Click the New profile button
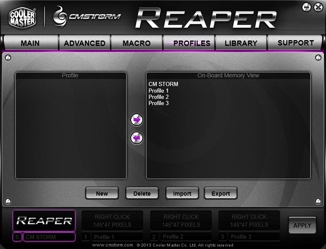This screenshot has width=326, height=249. click(102, 193)
